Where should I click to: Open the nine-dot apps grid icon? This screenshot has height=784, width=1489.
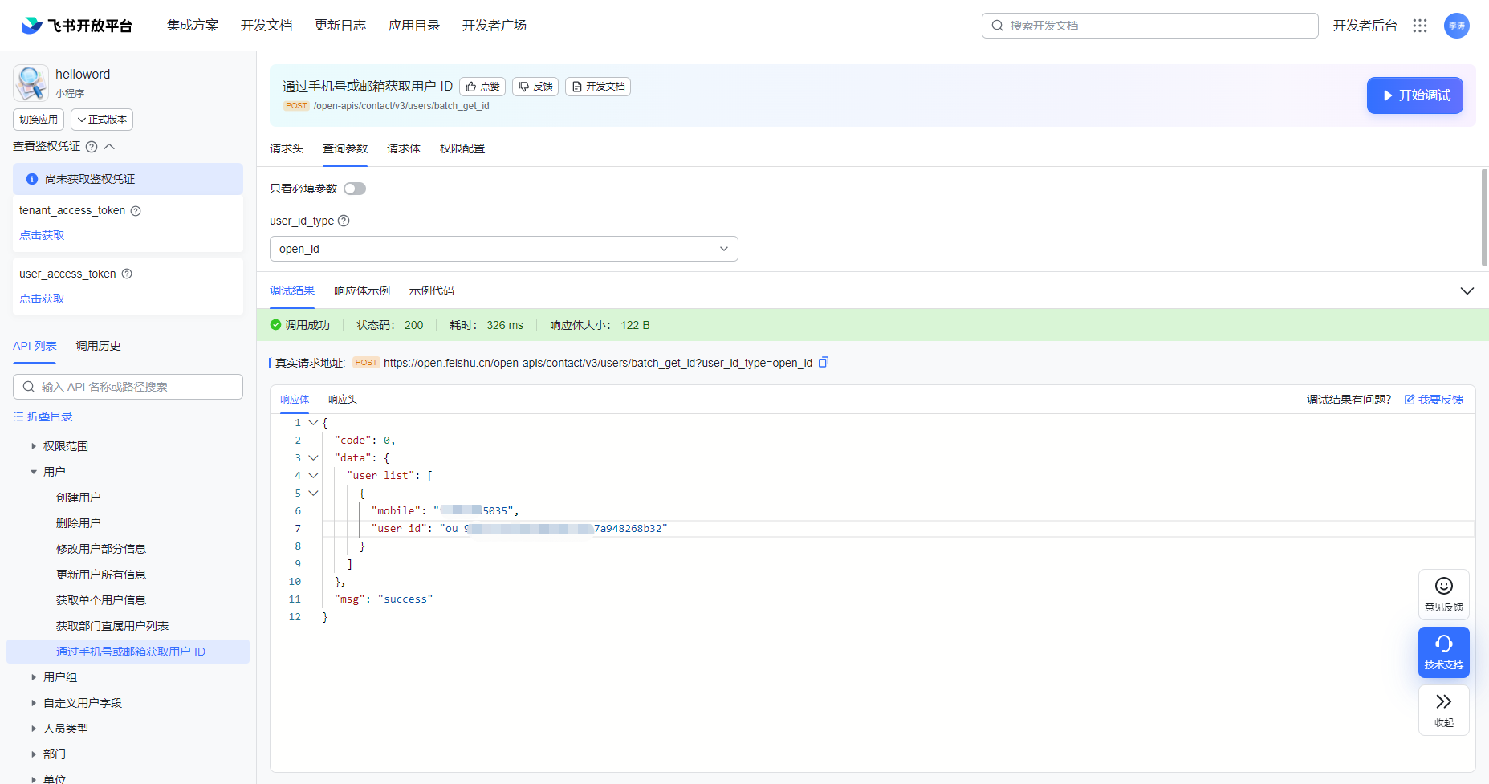point(1420,25)
